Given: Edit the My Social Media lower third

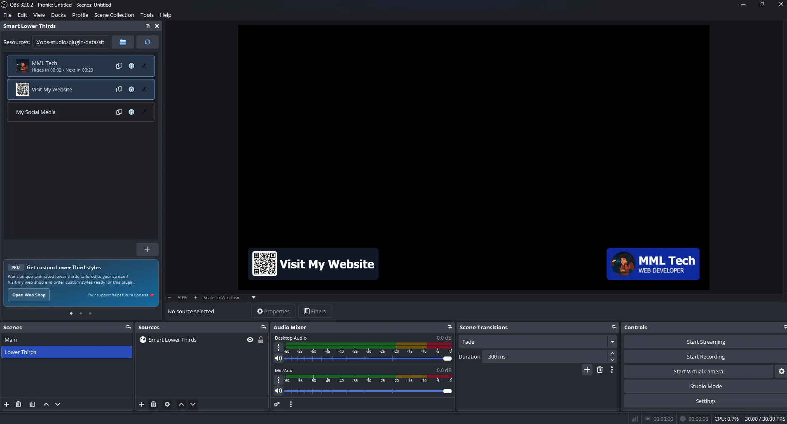Looking at the screenshot, I should 144,112.
